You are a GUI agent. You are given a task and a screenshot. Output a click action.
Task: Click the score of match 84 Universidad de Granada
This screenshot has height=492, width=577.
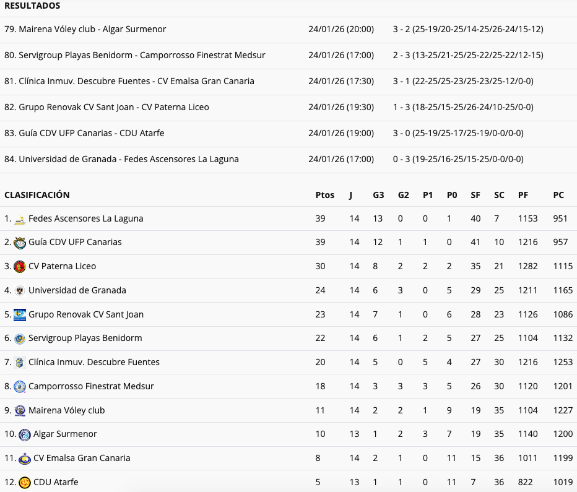pyautogui.click(x=458, y=159)
